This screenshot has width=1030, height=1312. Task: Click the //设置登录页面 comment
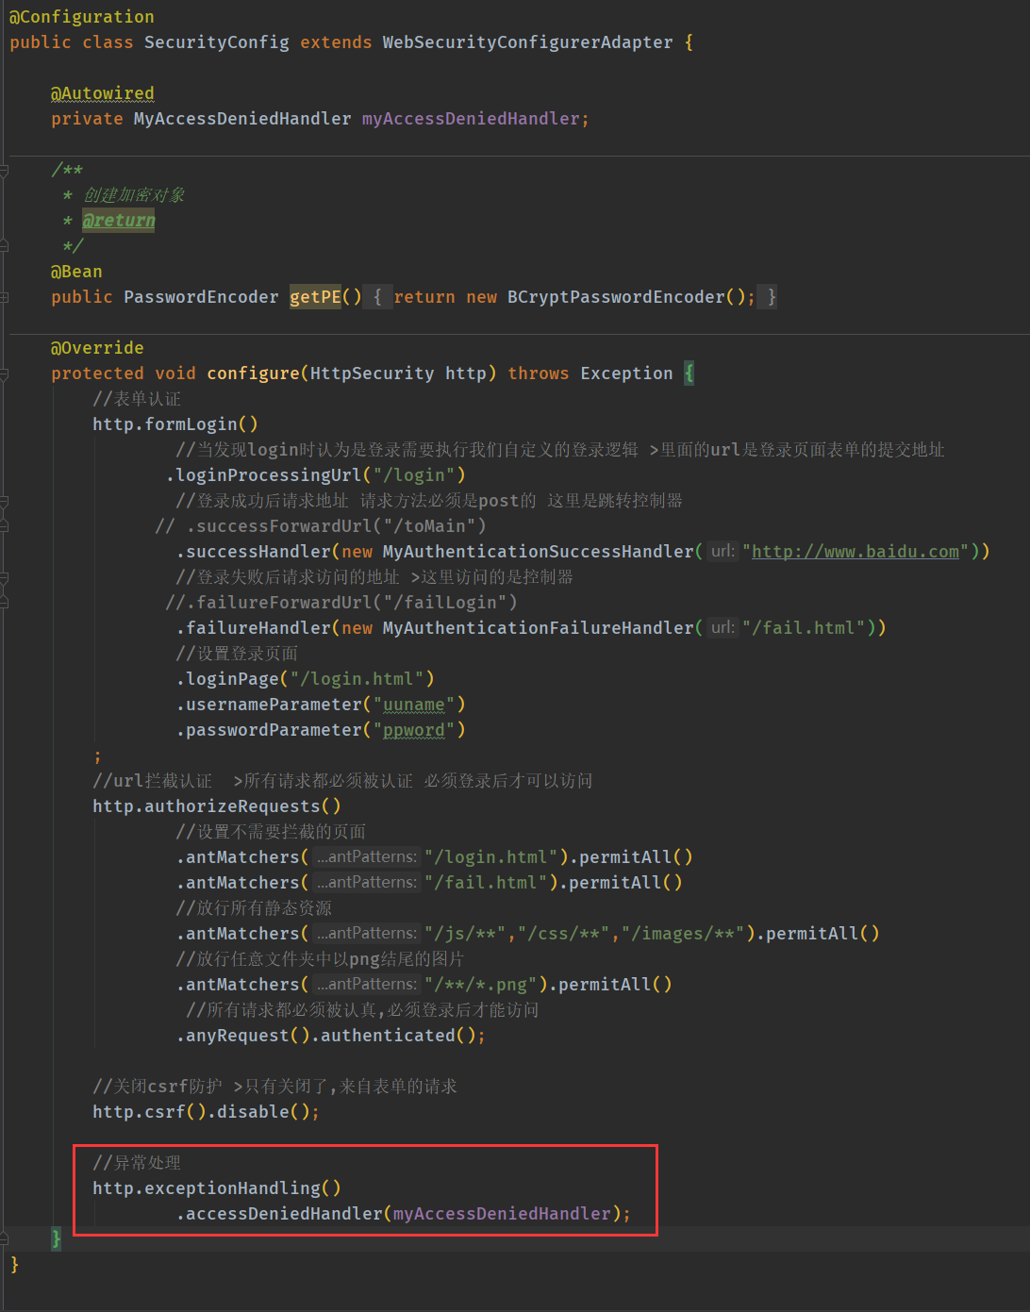(237, 654)
